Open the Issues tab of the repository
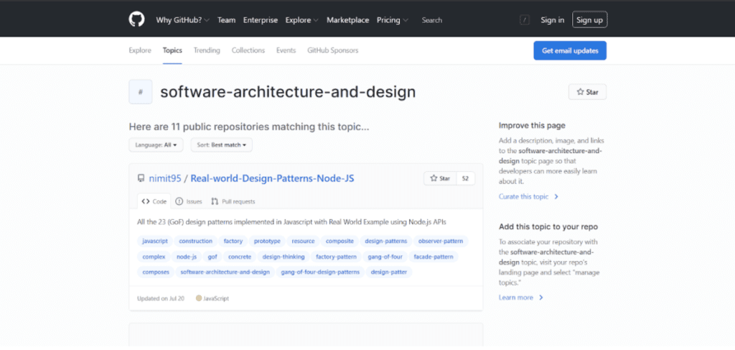The width and height of the screenshot is (735, 350). click(189, 201)
